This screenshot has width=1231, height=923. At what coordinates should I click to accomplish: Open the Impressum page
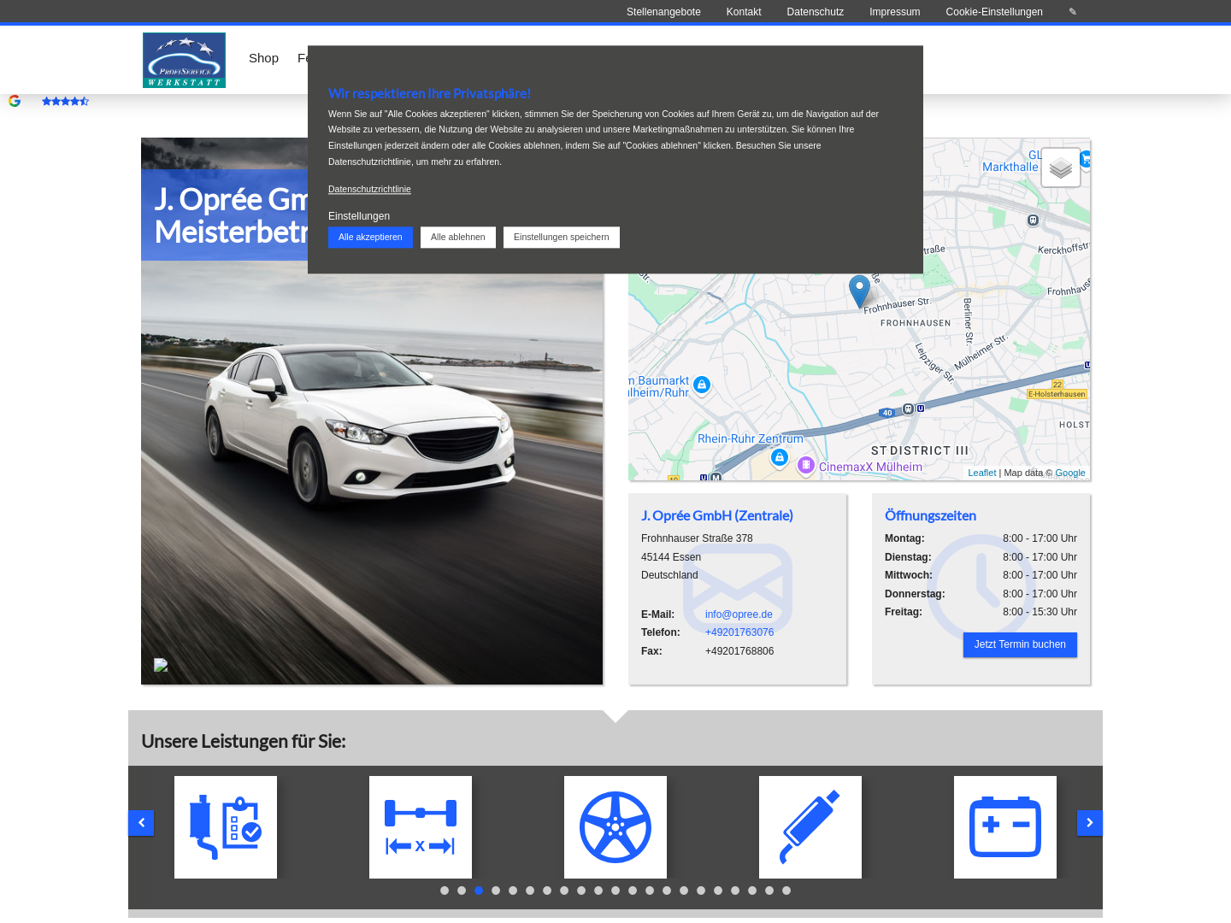pyautogui.click(x=895, y=12)
